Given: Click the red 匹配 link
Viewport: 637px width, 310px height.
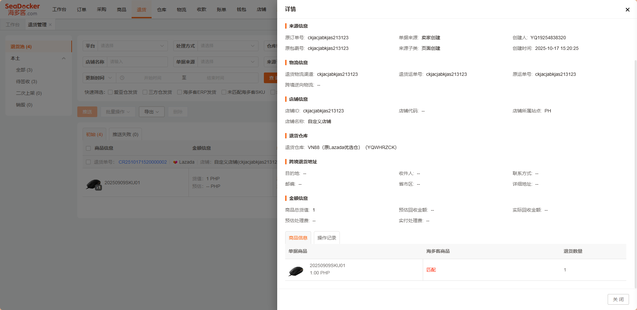Looking at the screenshot, I should click(x=431, y=270).
